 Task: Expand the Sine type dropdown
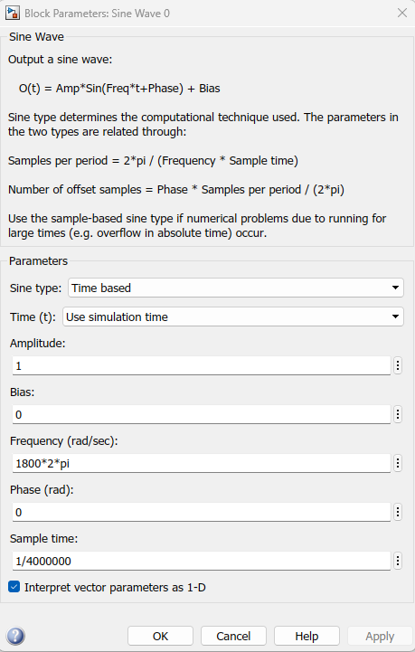(x=236, y=288)
